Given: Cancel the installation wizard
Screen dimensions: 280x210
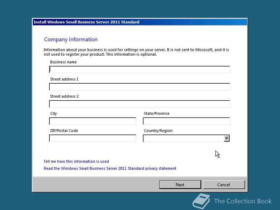Looking at the screenshot, I should click(224, 185).
